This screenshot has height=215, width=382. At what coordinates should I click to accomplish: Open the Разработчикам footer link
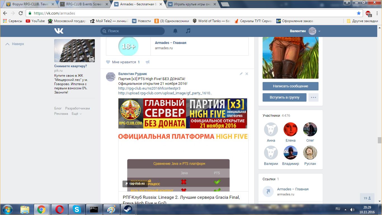coord(77,108)
